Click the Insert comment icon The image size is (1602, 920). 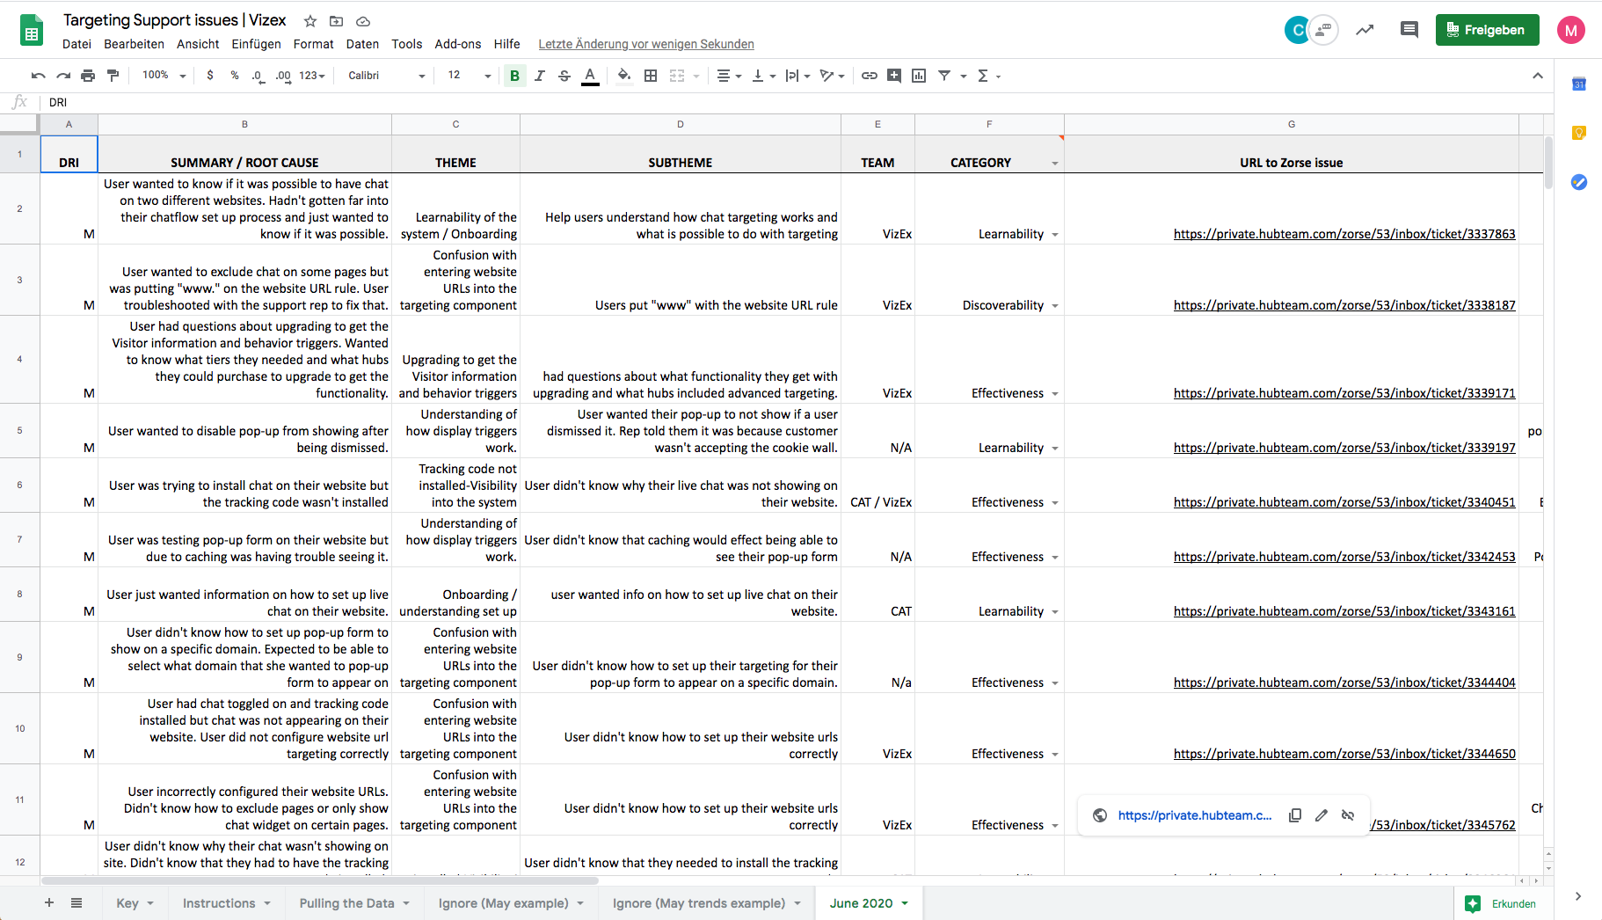[x=894, y=76]
